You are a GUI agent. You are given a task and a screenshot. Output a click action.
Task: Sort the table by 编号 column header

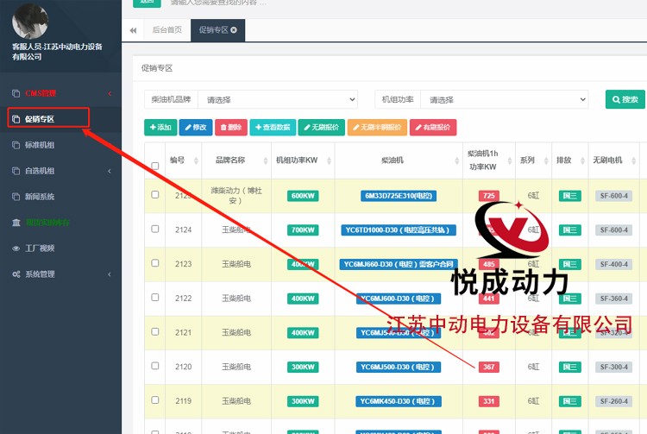pos(177,160)
